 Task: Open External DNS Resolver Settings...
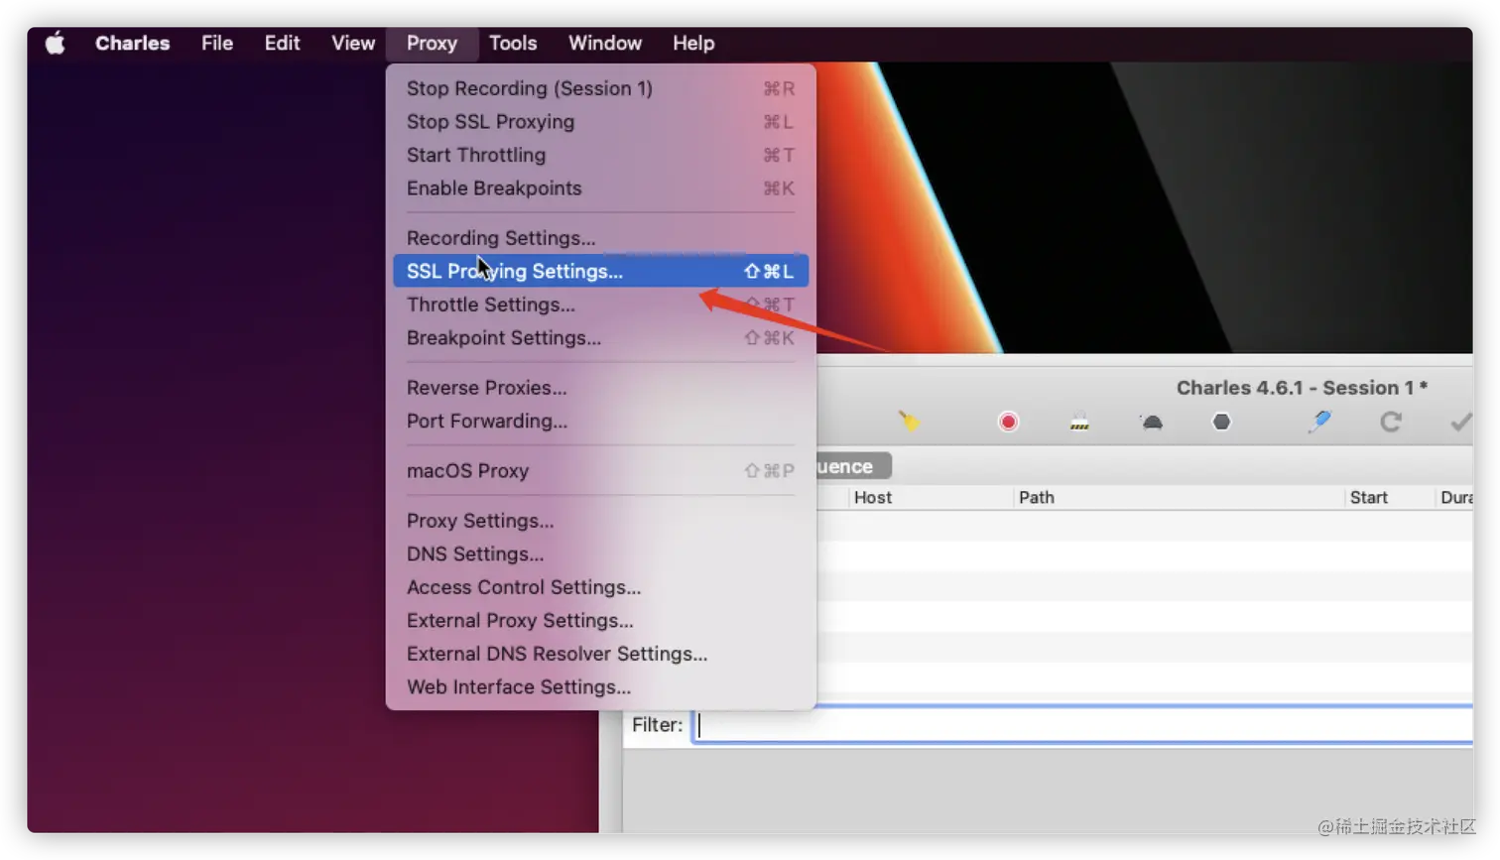click(600, 654)
